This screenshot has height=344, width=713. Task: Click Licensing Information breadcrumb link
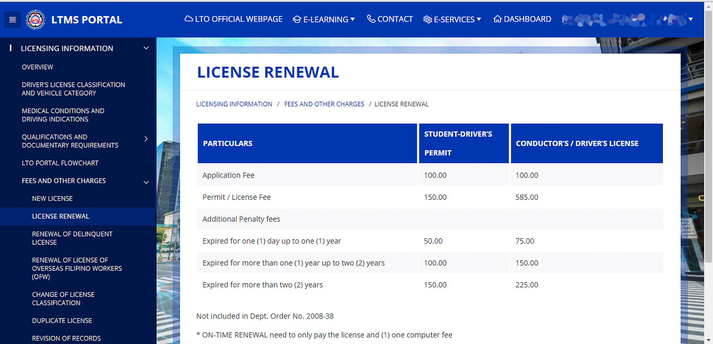coord(234,104)
